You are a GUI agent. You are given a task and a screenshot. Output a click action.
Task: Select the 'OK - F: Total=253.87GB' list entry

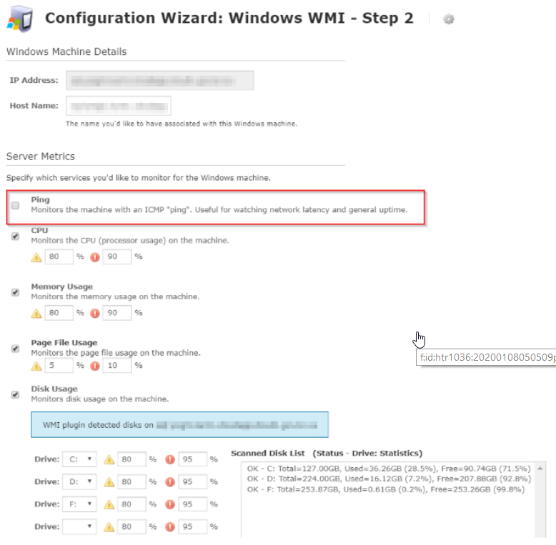[x=386, y=490]
